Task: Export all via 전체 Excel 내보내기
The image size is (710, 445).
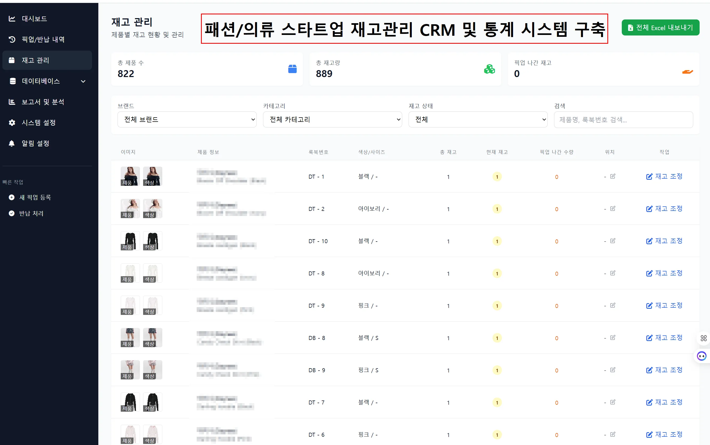Action: point(660,28)
